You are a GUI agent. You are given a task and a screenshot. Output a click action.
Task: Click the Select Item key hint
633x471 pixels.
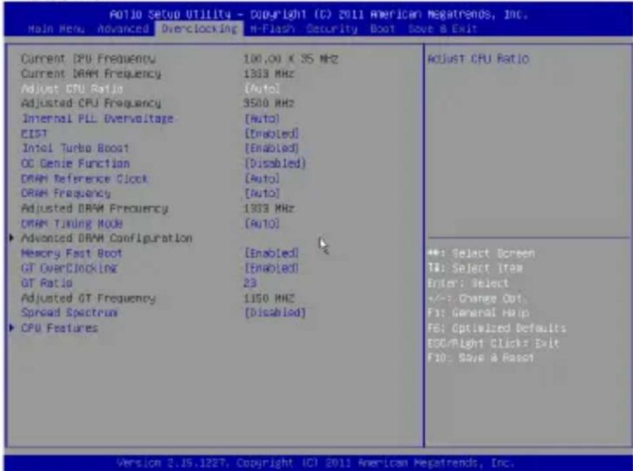[x=475, y=268]
